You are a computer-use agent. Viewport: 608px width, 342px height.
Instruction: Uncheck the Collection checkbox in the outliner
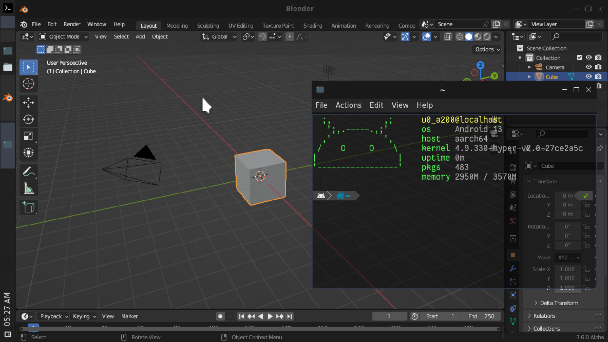[580, 57]
